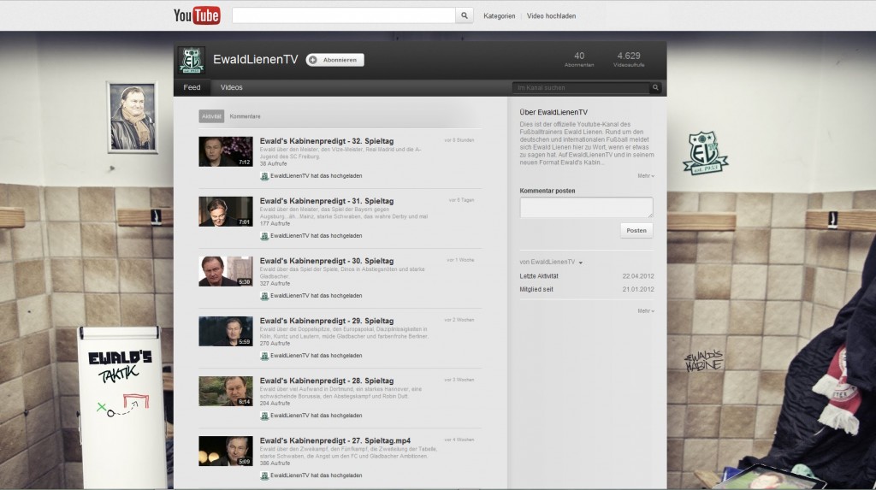Click uploader icon under 28. Spieltag
The width and height of the screenshot is (876, 490).
(x=264, y=415)
